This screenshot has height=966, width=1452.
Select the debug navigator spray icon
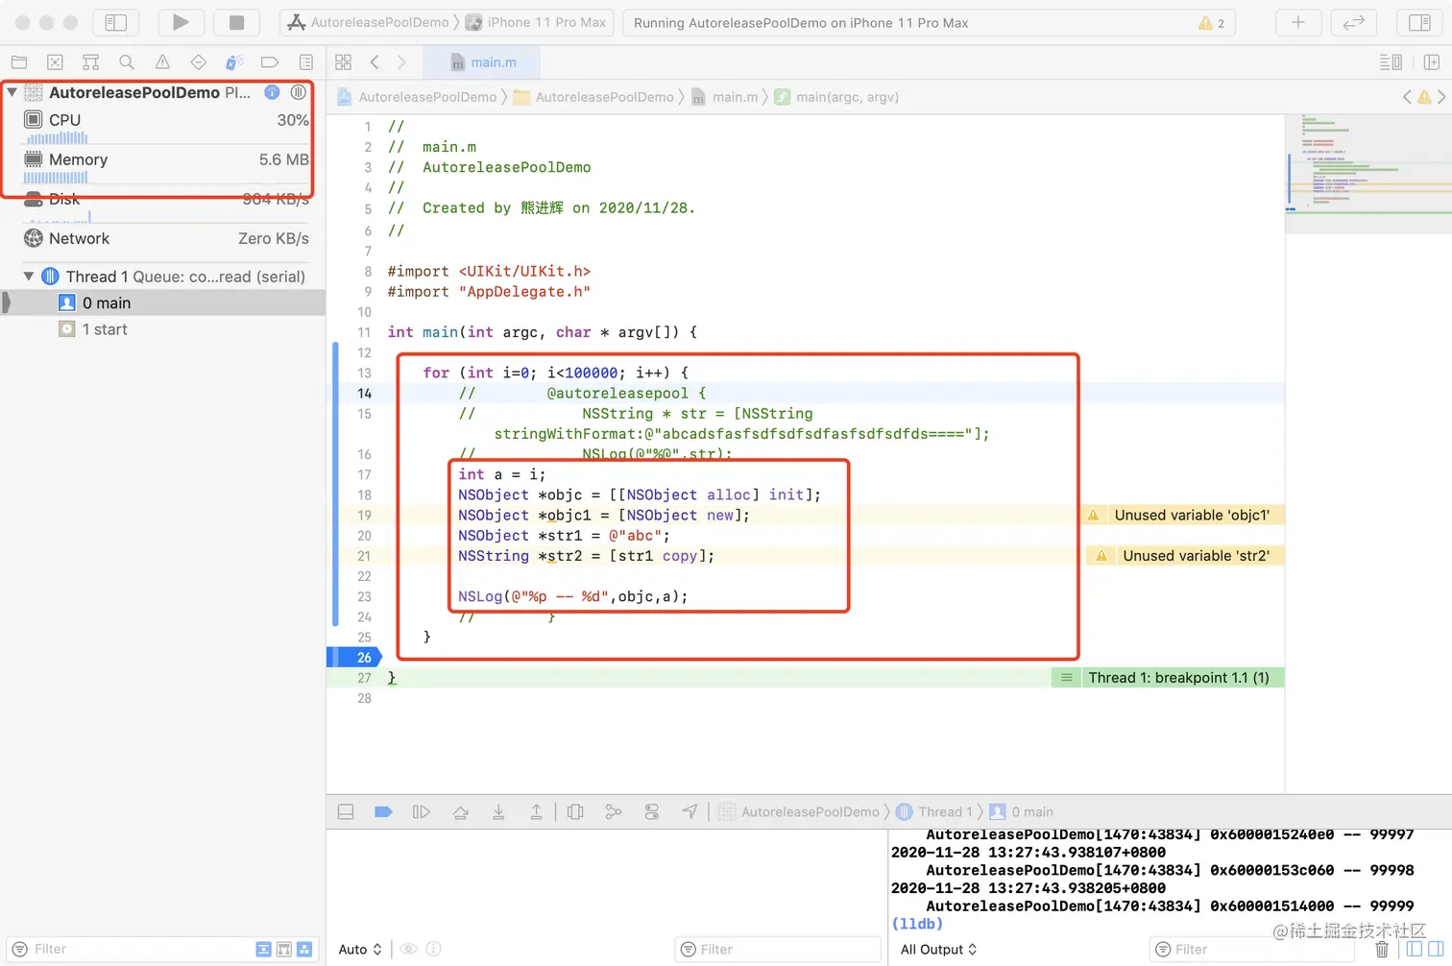pyautogui.click(x=234, y=62)
